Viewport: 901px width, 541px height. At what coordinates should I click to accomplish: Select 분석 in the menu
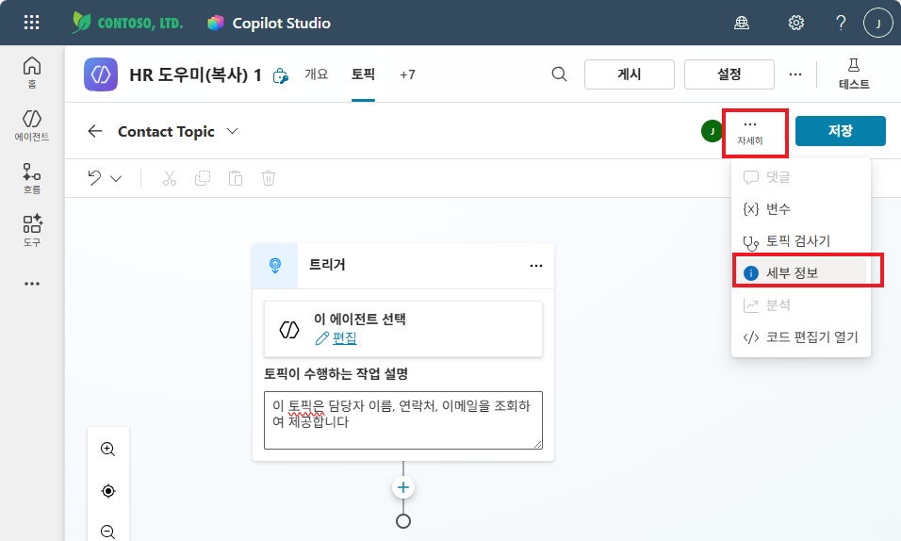coord(801,304)
